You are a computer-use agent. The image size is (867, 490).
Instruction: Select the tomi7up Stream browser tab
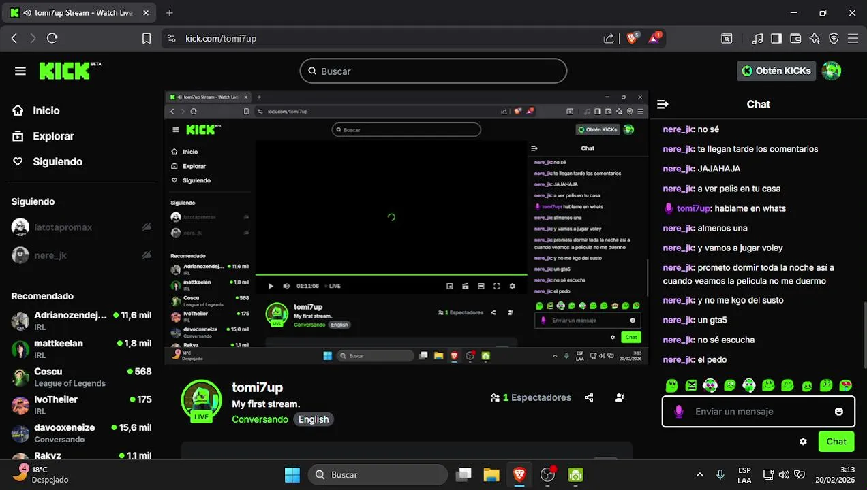point(79,13)
